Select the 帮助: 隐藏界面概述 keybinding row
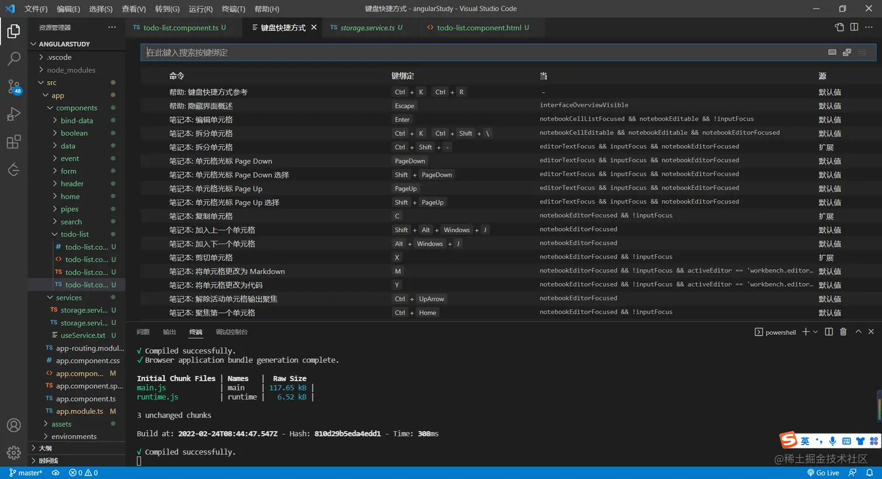This screenshot has height=479, width=882. 508,106
